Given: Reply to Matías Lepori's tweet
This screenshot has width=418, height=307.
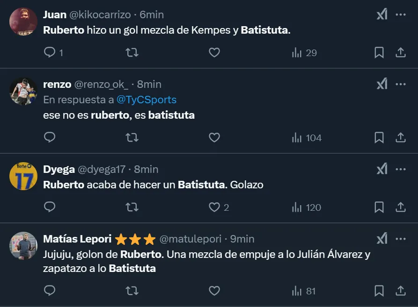Looking at the screenshot, I should (50, 291).
